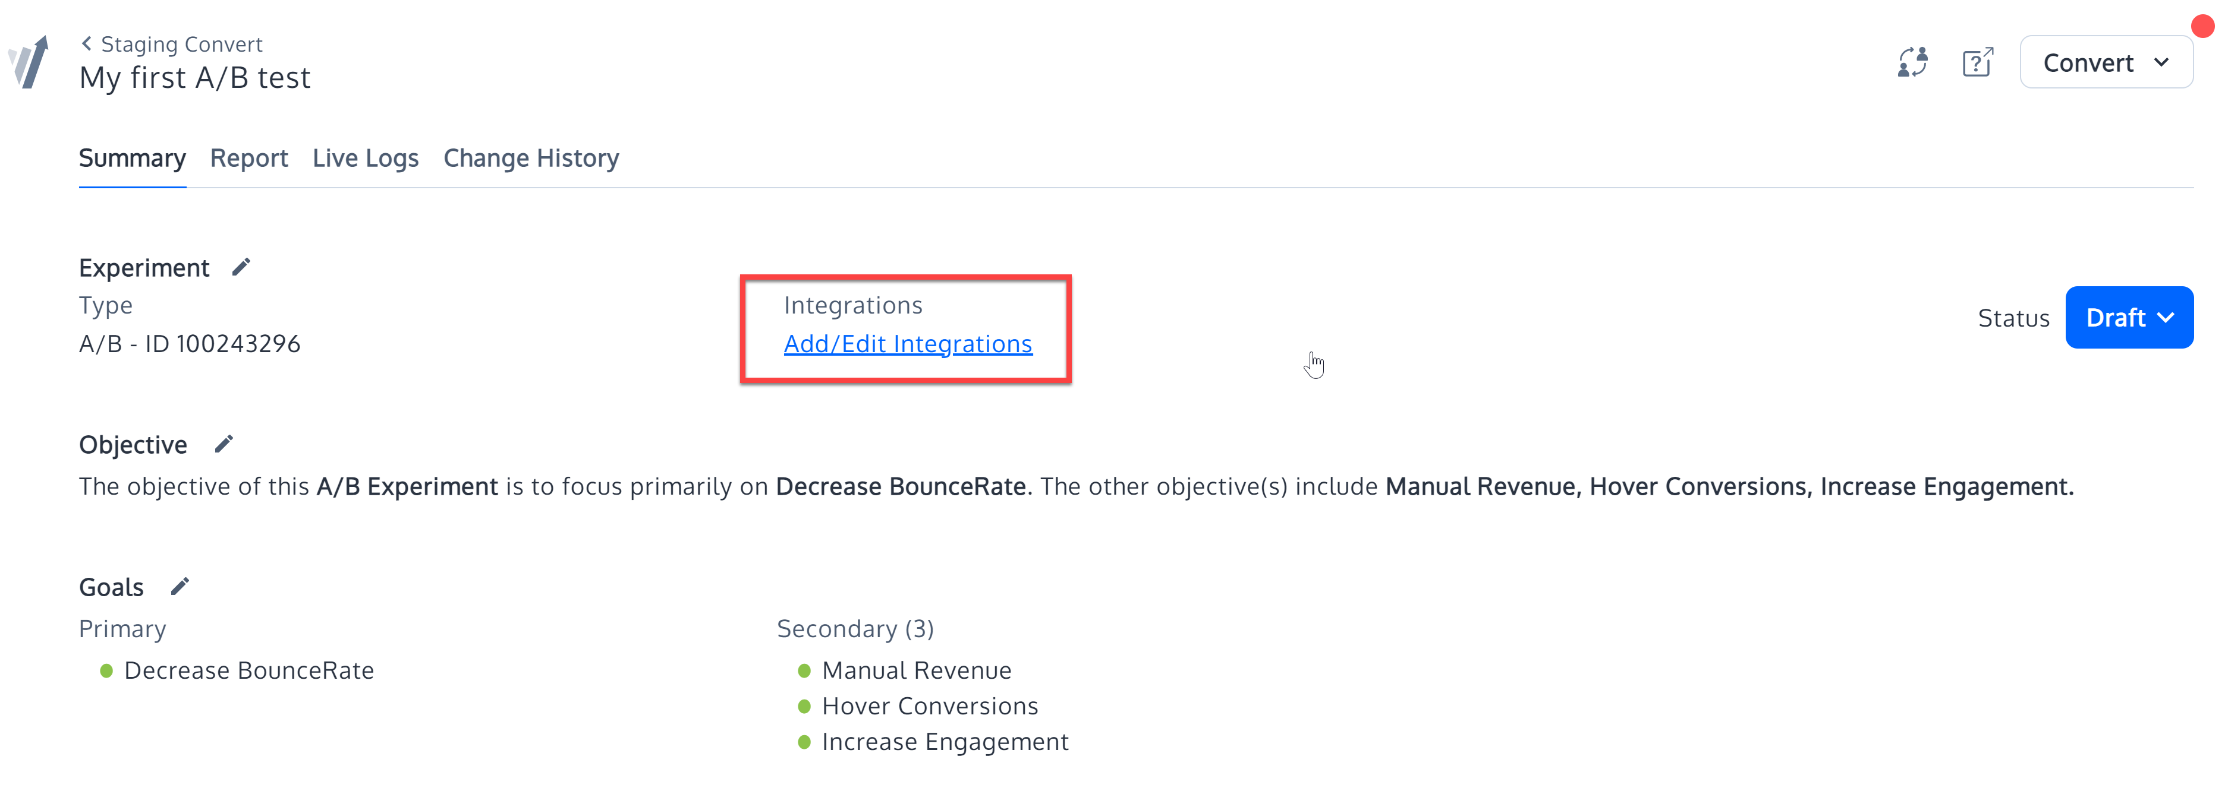
Task: Go back via the Staging Convert link
Action: coord(182,43)
